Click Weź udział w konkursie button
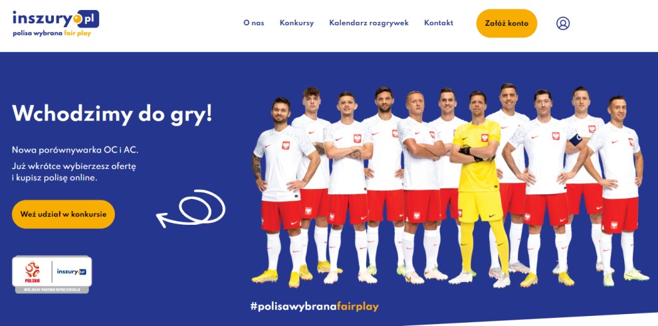658x326 pixels. click(63, 214)
